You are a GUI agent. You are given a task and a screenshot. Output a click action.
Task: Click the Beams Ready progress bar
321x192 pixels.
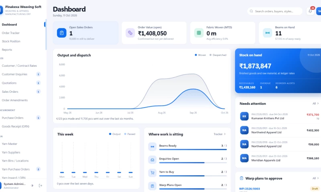point(193,150)
